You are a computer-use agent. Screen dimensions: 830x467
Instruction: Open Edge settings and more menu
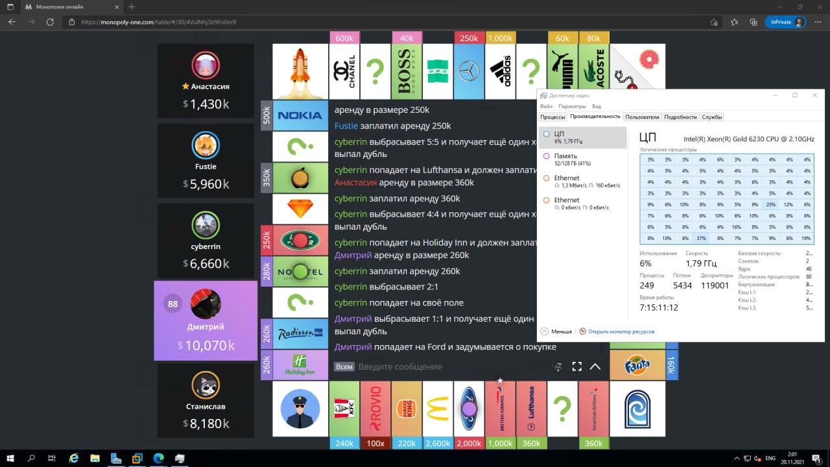tap(817, 21)
